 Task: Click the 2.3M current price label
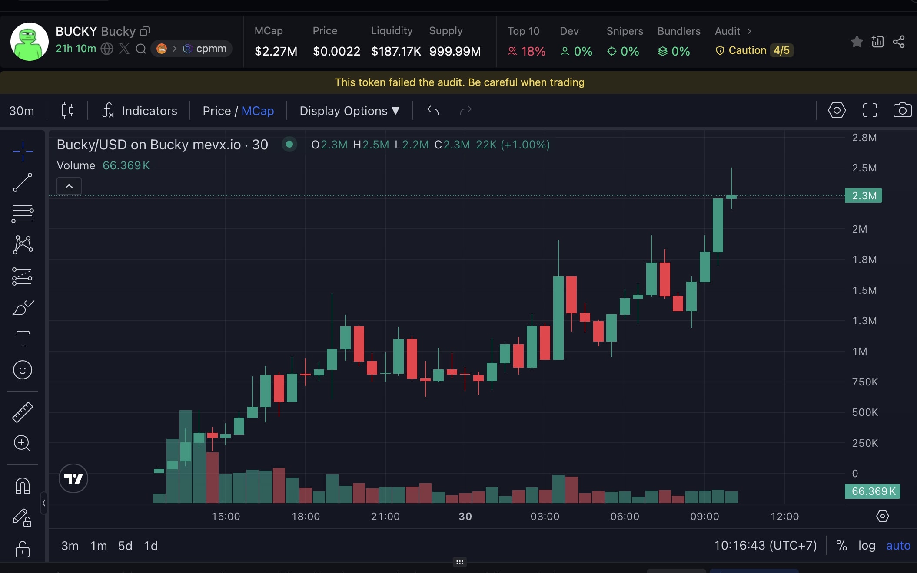coord(864,195)
